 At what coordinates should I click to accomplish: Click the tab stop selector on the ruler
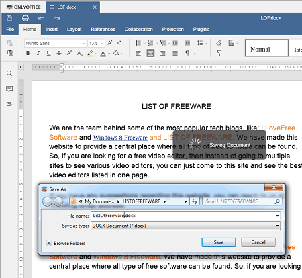click(x=21, y=67)
